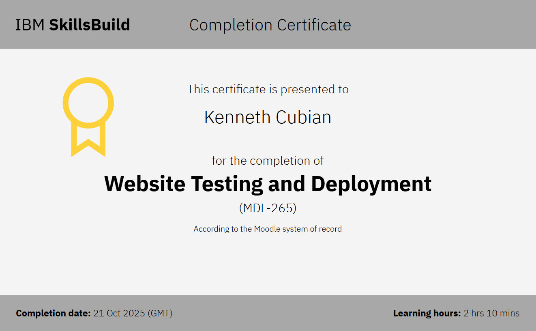Select the Completion Certificate header title

(x=270, y=25)
